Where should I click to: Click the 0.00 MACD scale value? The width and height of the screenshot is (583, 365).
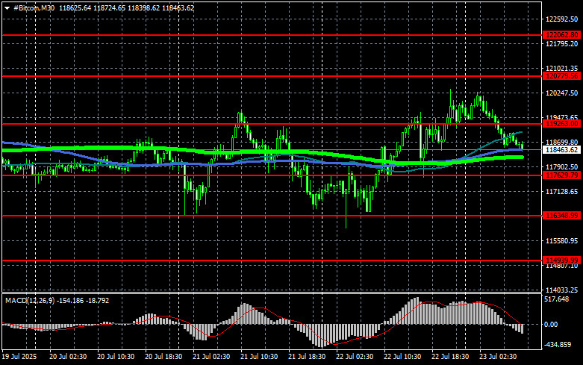pos(551,325)
